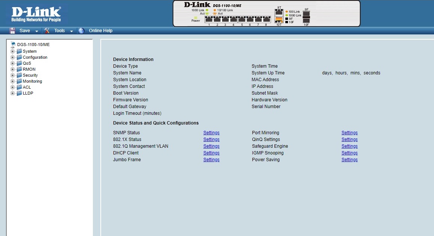434x236 pixels.
Task: Click the Online Help question mark icon
Action: tap(81, 31)
